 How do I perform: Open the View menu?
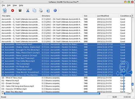(x=15, y=5)
